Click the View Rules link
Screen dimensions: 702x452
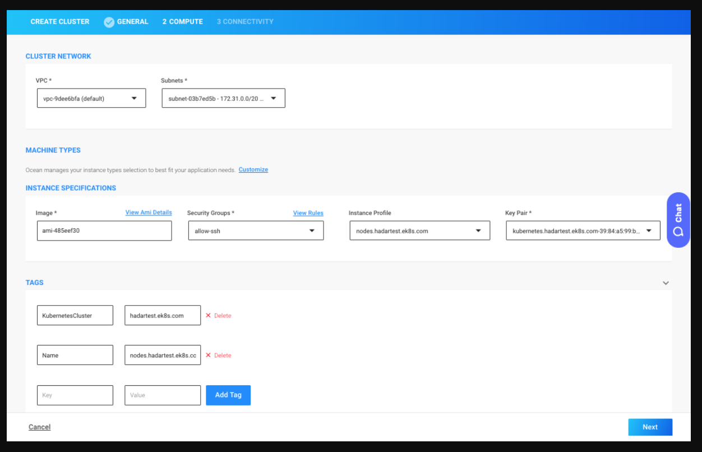[308, 213]
